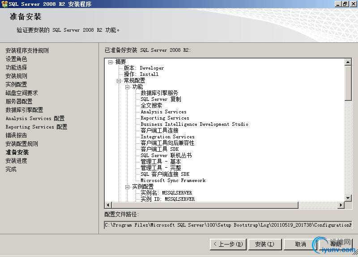Select 错误报告 step in sidebar
This screenshot has height=257, width=358.
click(16, 135)
